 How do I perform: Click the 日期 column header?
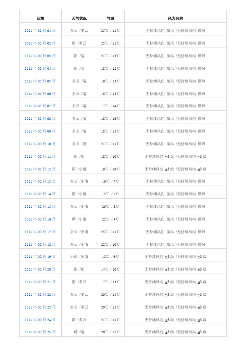(40, 18)
